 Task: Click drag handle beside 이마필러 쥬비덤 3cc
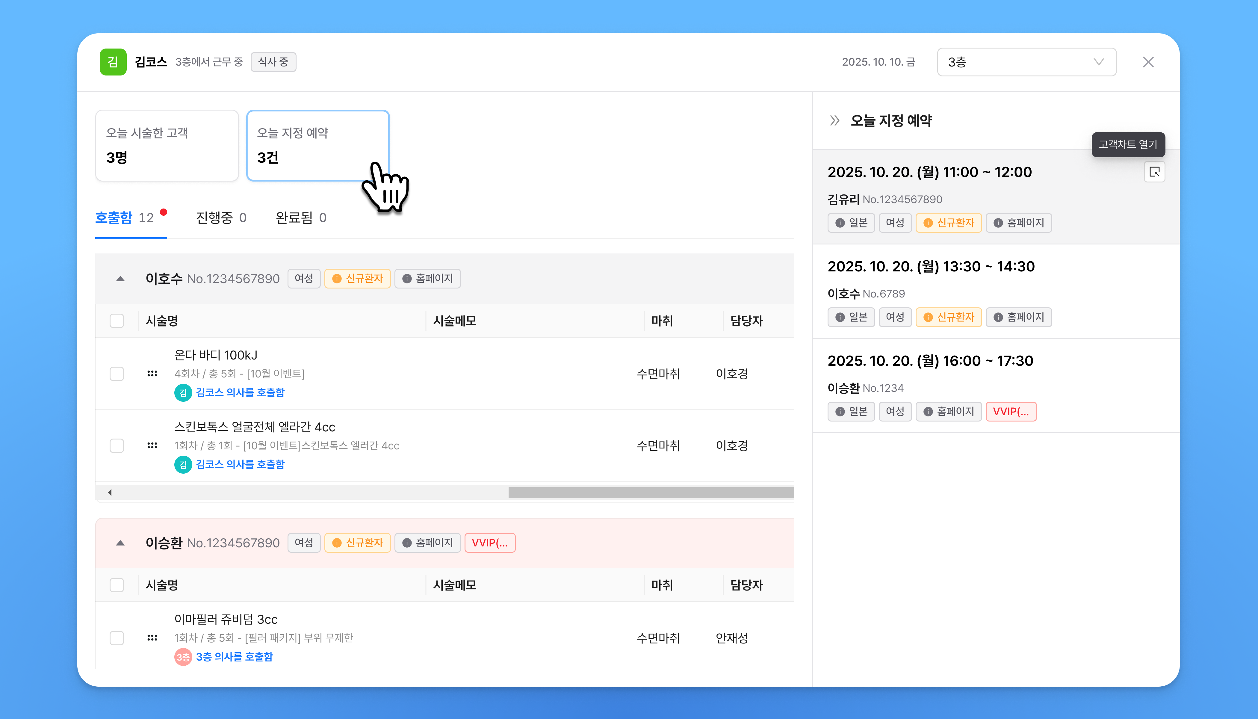click(x=152, y=638)
